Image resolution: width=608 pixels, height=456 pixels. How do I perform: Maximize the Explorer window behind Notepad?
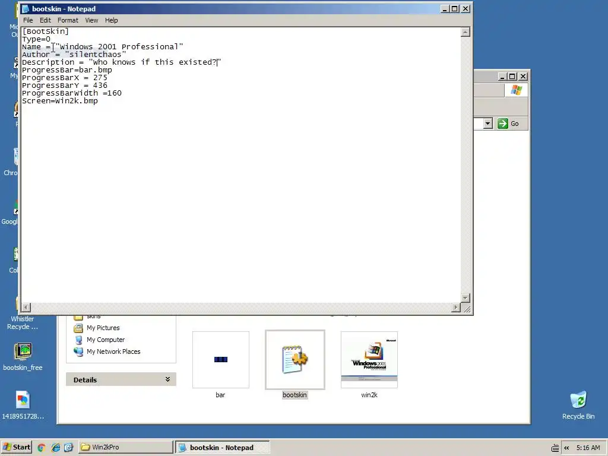click(512, 77)
